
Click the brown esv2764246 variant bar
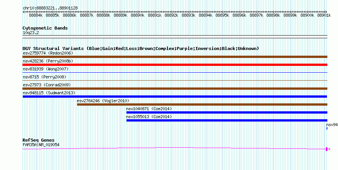[x=202, y=104]
